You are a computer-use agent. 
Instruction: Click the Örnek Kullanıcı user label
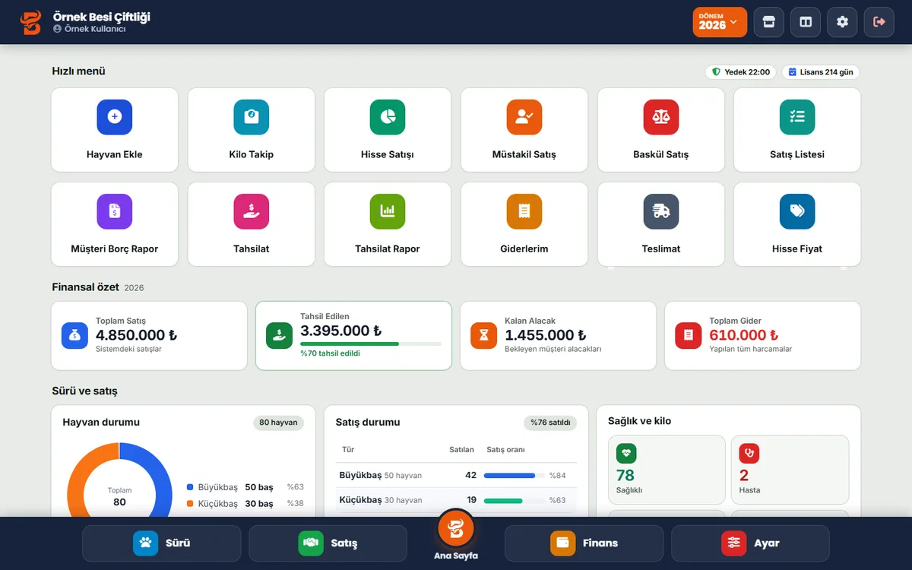[x=90, y=29]
